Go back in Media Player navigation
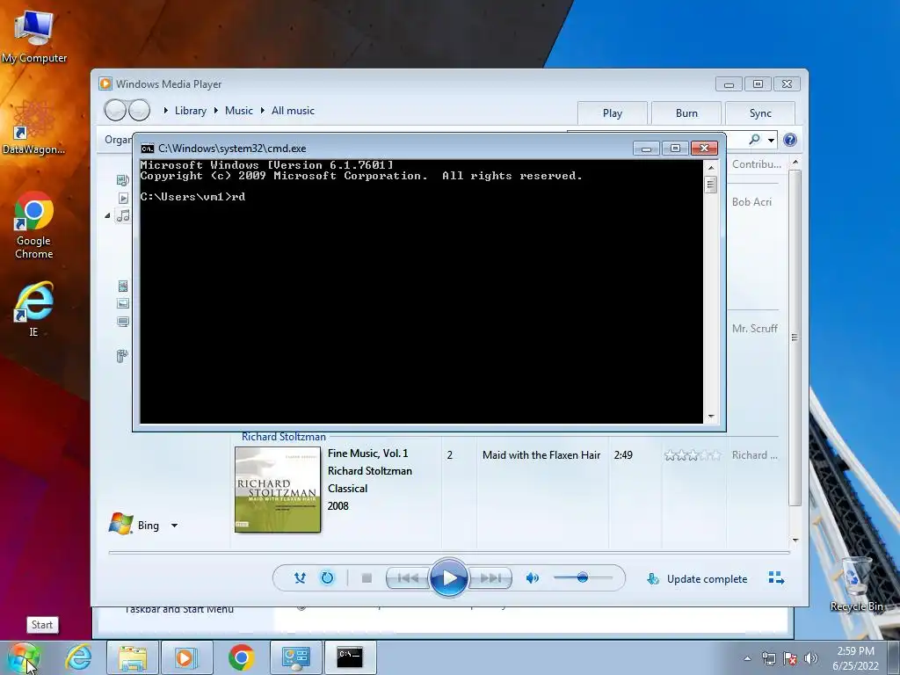 (115, 110)
